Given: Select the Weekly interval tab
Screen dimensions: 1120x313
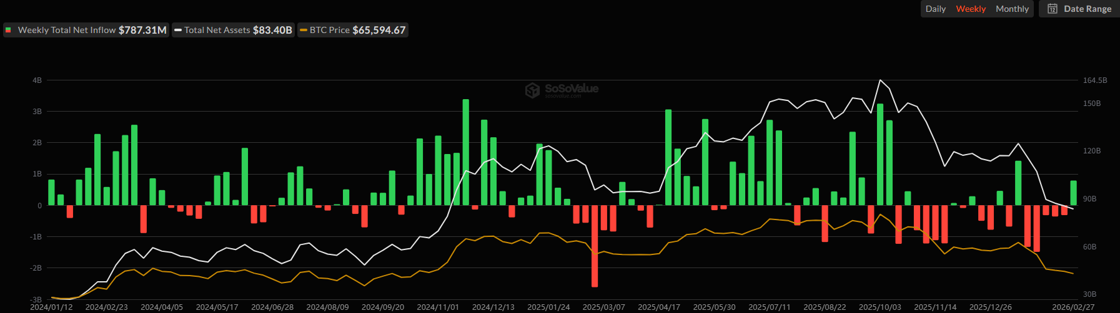Looking at the screenshot, I should pyautogui.click(x=971, y=9).
